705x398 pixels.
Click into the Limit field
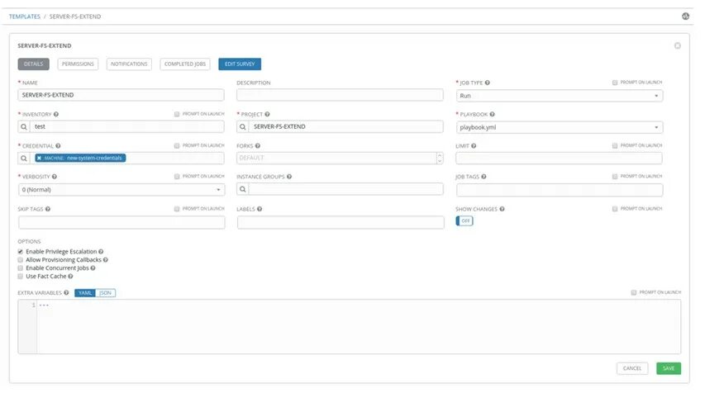[559, 158]
